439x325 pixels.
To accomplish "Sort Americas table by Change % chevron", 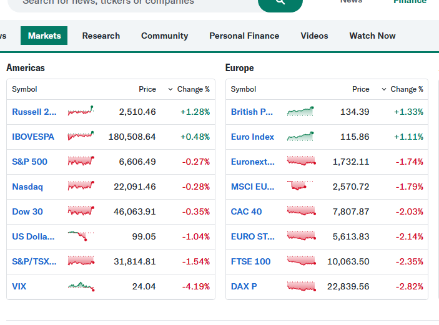I will click(170, 89).
